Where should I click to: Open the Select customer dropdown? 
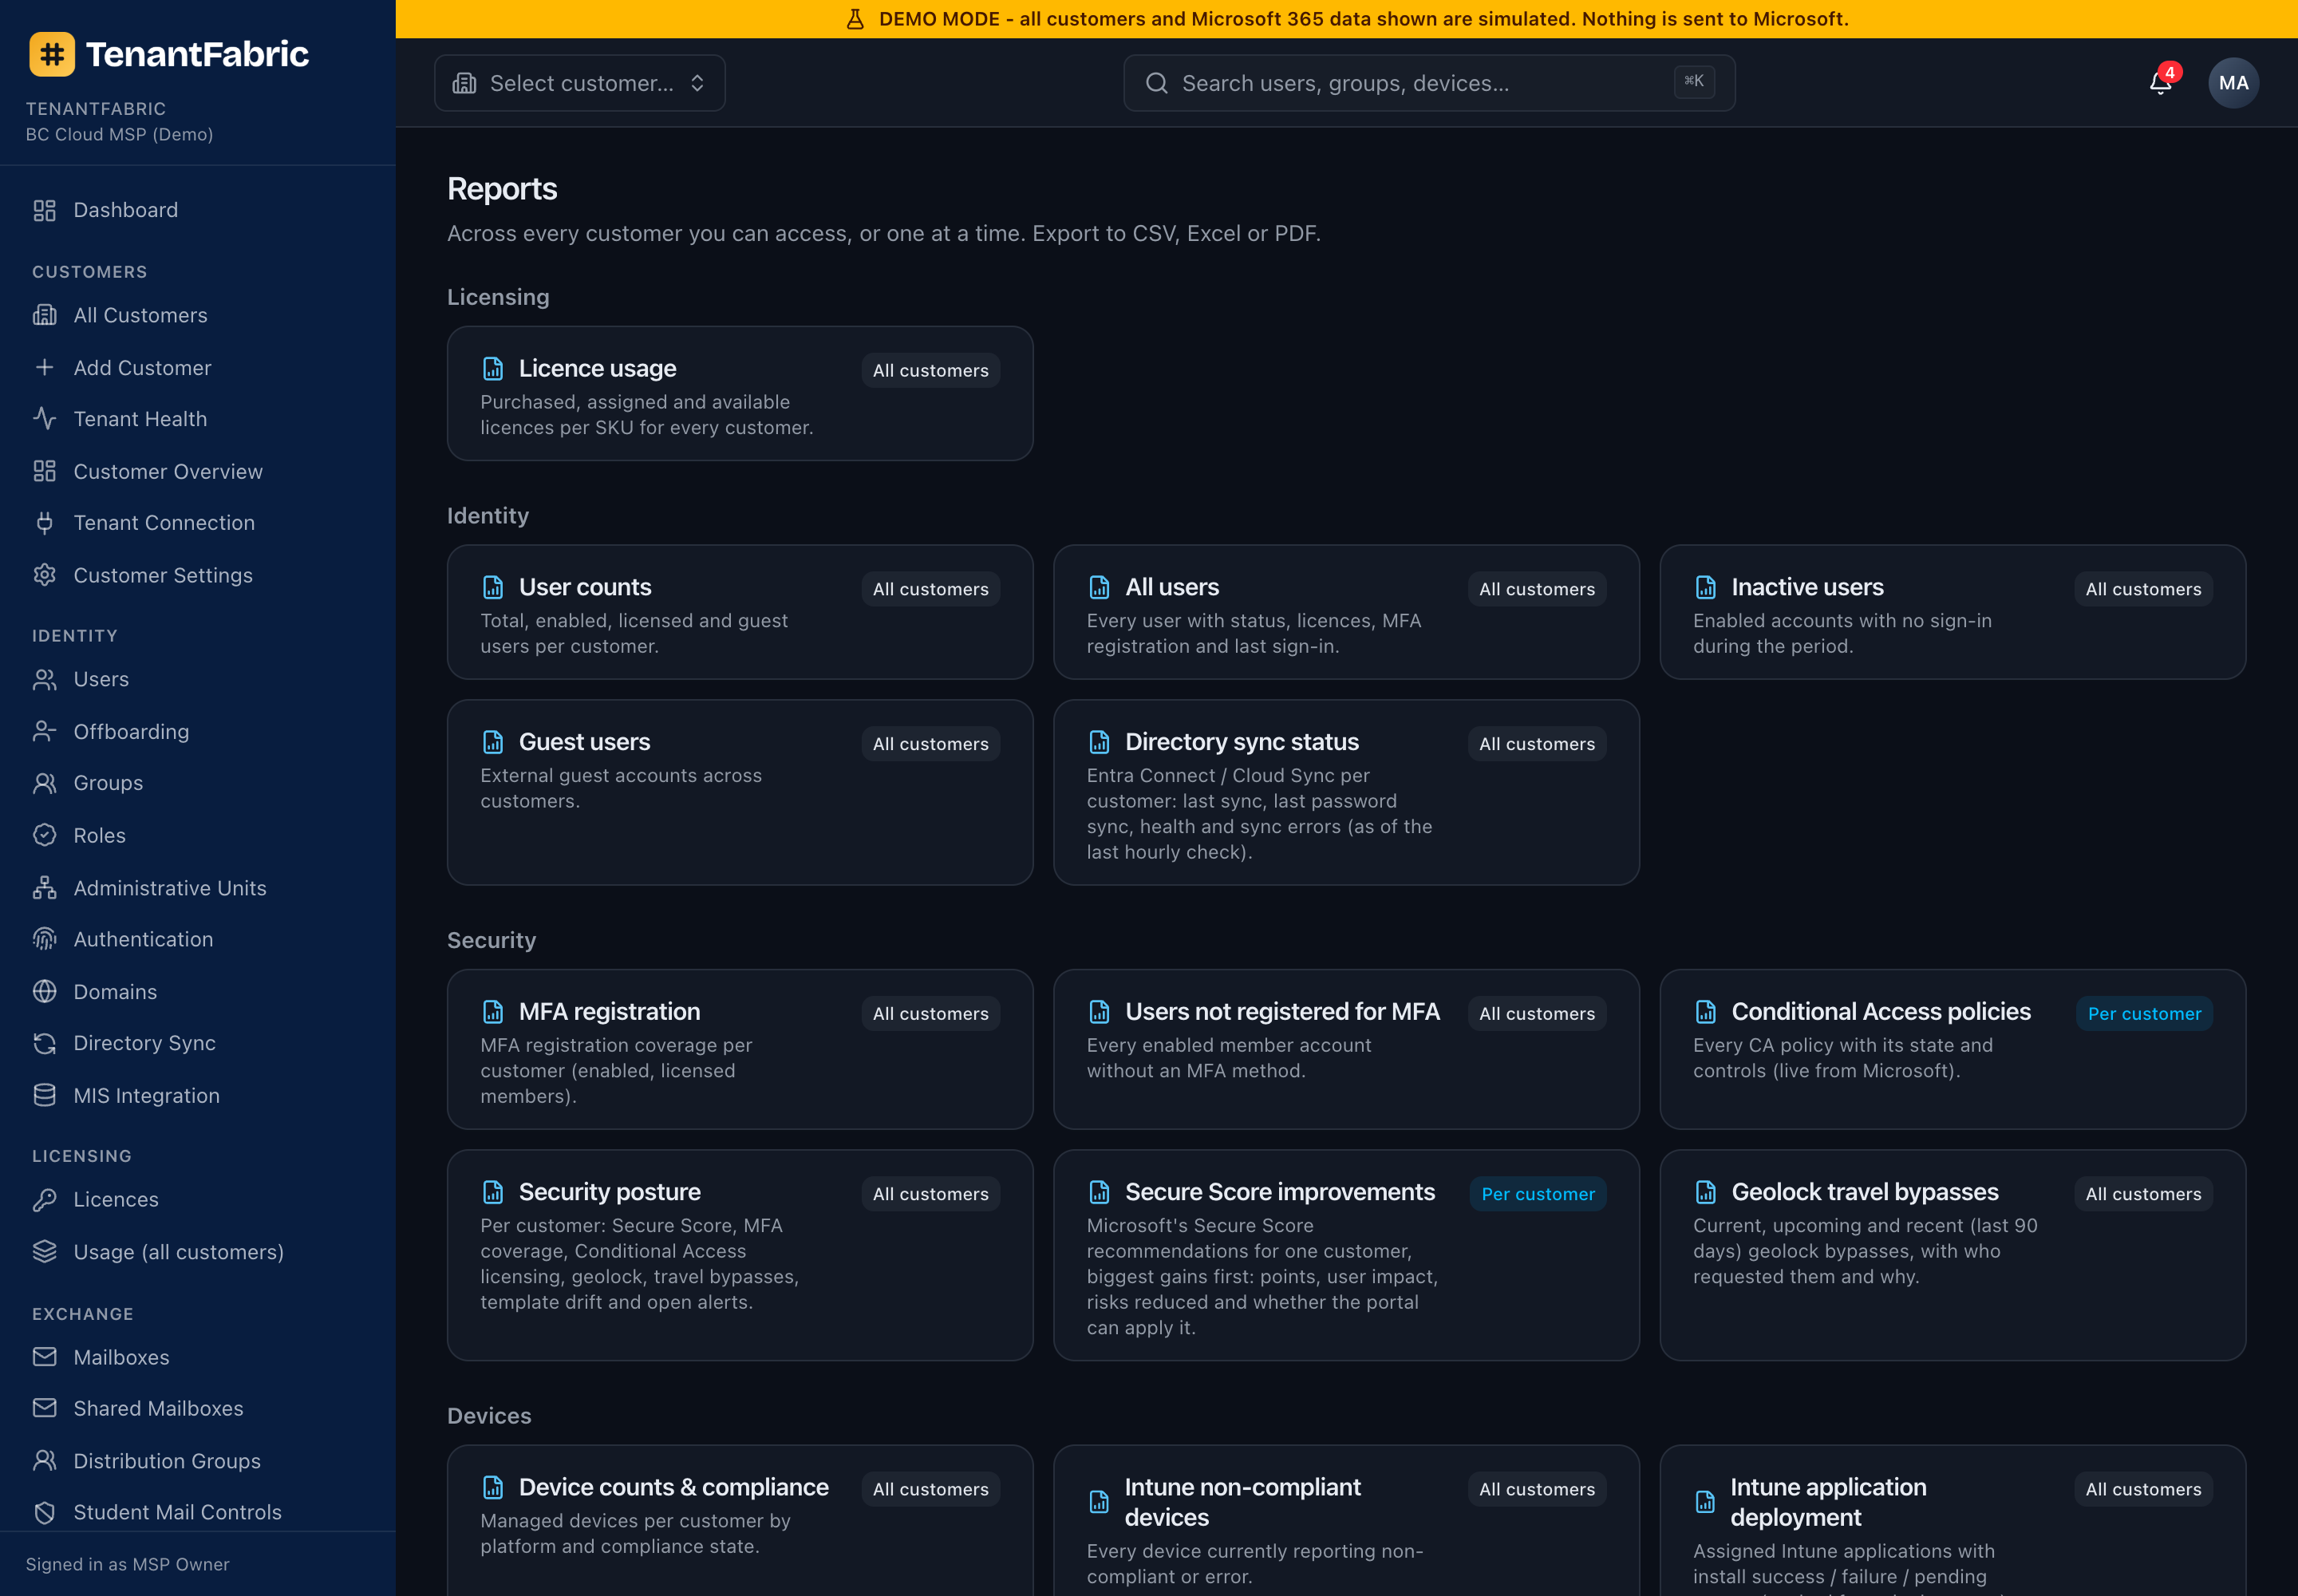580,83
